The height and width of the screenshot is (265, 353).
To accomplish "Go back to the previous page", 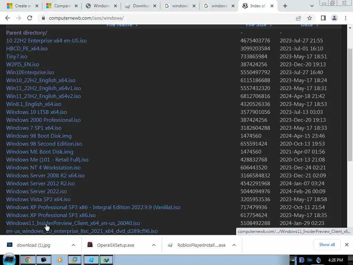I will [x=8, y=18].
